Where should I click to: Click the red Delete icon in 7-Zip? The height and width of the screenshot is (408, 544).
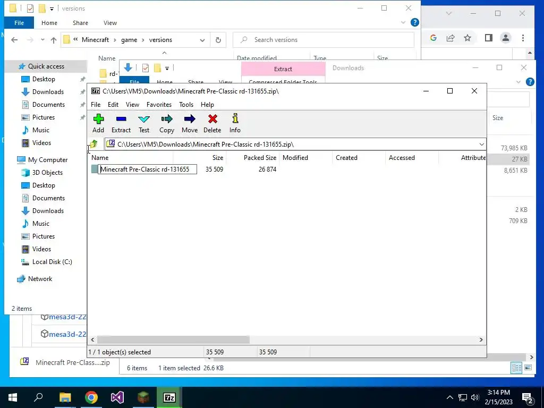tap(212, 123)
